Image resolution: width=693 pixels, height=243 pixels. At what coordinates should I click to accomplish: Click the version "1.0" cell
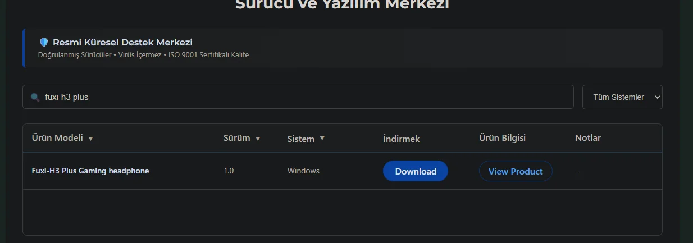pos(229,171)
